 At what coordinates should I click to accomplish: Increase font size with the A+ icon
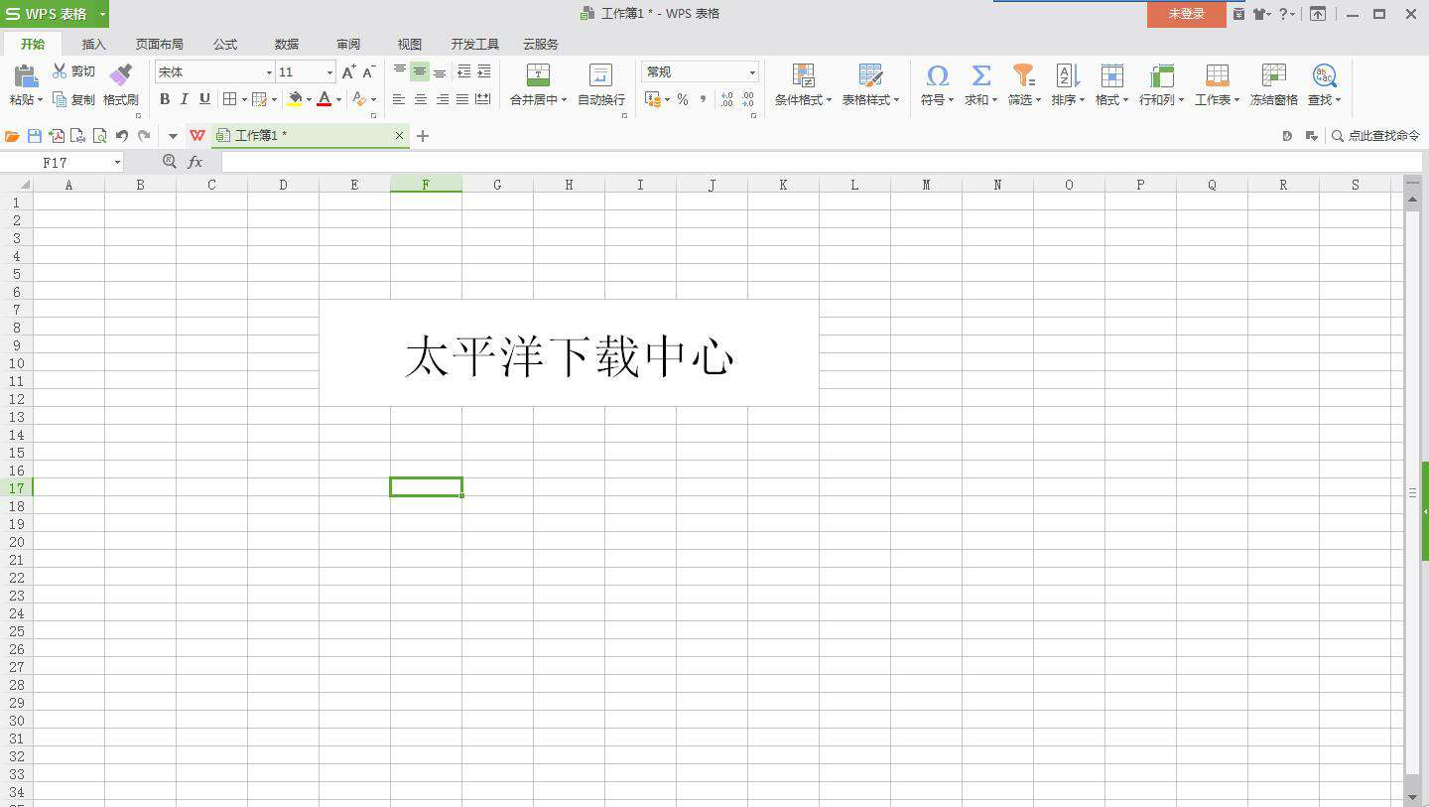coord(348,71)
